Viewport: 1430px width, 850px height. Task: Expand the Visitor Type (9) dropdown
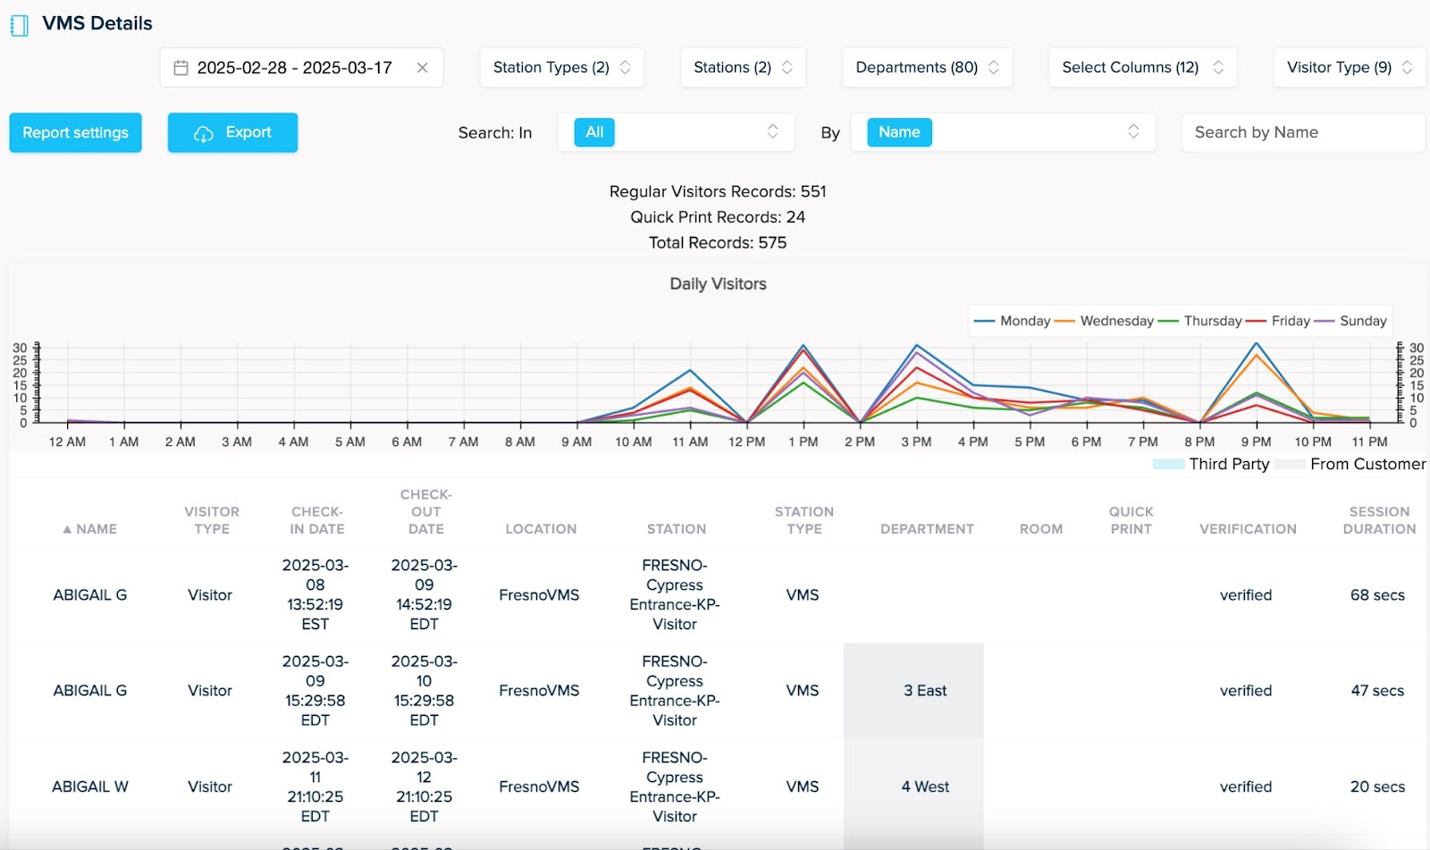click(x=1350, y=68)
